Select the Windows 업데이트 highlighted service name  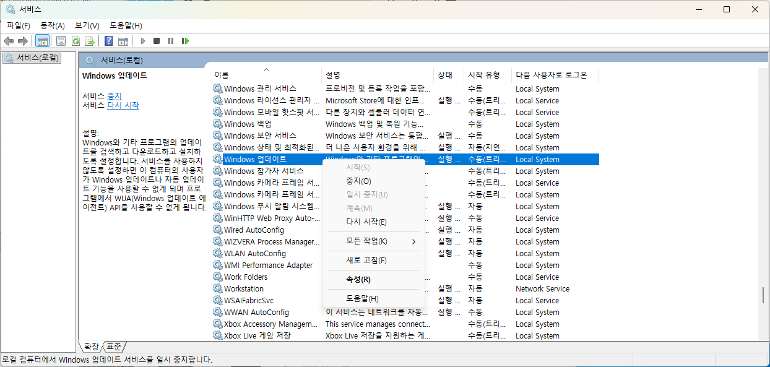[255, 159]
